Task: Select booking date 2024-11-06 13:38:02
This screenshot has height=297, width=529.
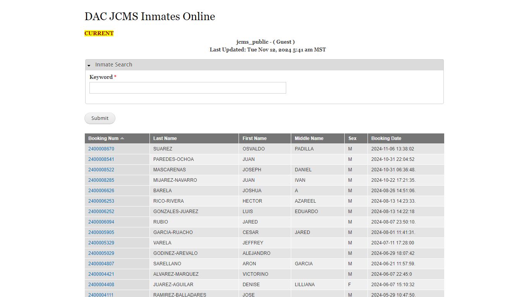Action: coord(406,149)
